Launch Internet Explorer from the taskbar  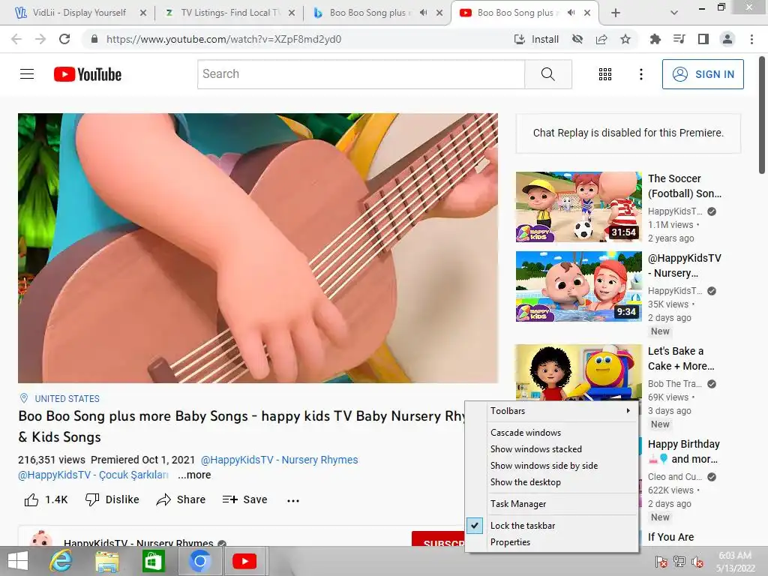pos(61,561)
